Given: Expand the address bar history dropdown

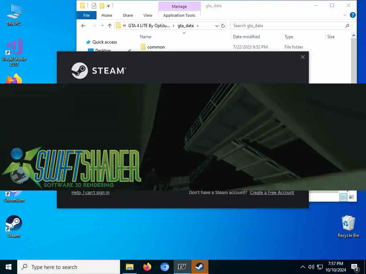Looking at the screenshot, I should pos(217,26).
